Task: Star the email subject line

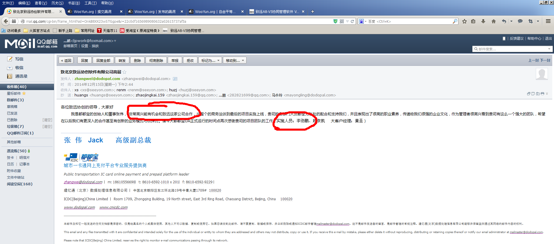Action: click(x=124, y=72)
